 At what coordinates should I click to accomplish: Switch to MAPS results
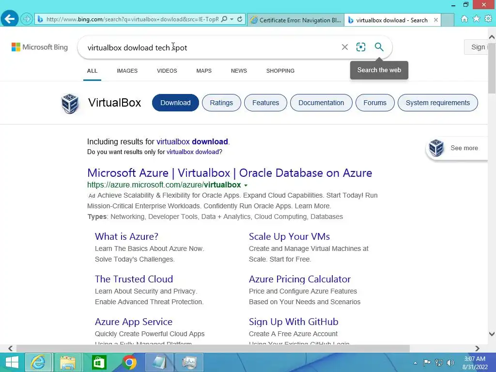pos(204,71)
